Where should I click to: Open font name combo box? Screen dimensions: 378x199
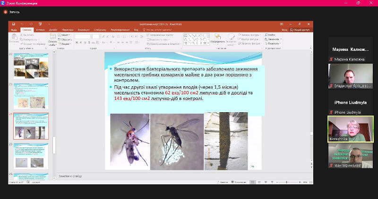click(84, 37)
